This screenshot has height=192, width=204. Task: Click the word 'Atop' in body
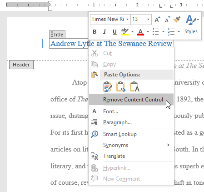[80, 83]
